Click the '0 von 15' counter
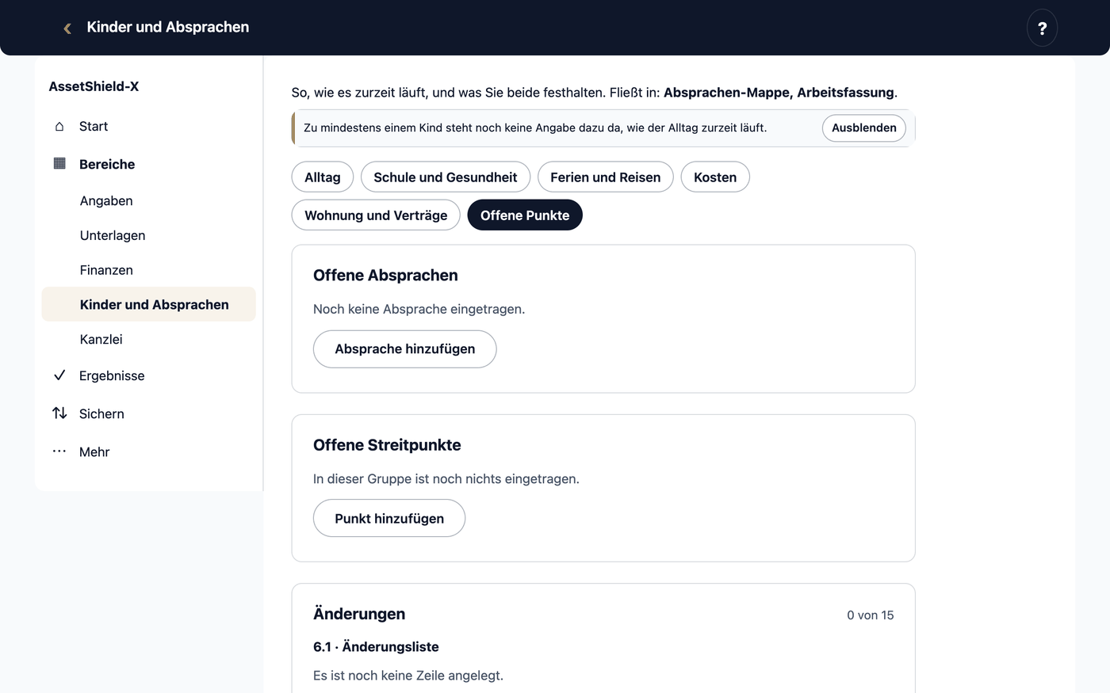Screen dimensions: 1110x693 [871, 615]
